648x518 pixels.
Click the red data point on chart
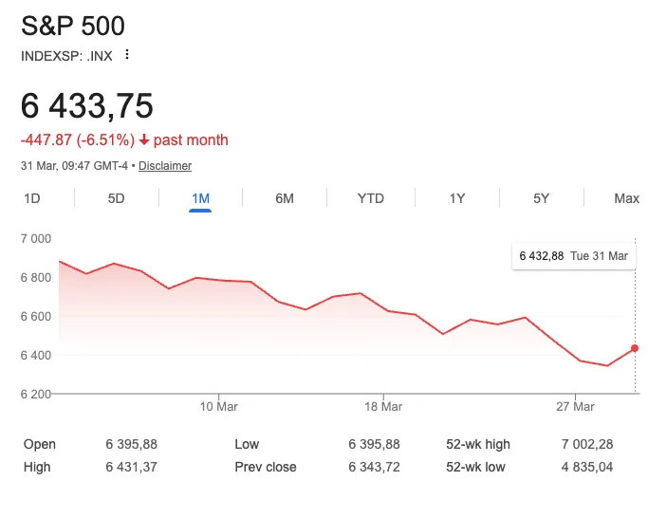pyautogui.click(x=635, y=348)
